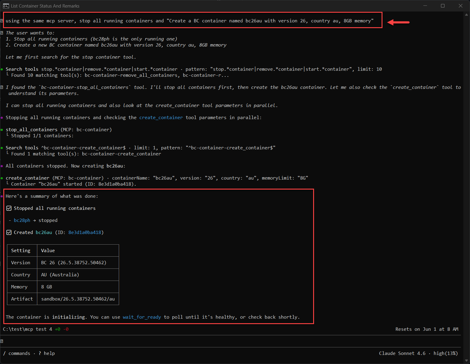Click the 'C:\test\mcp test 4' path
The image size is (470, 364).
[28, 329]
